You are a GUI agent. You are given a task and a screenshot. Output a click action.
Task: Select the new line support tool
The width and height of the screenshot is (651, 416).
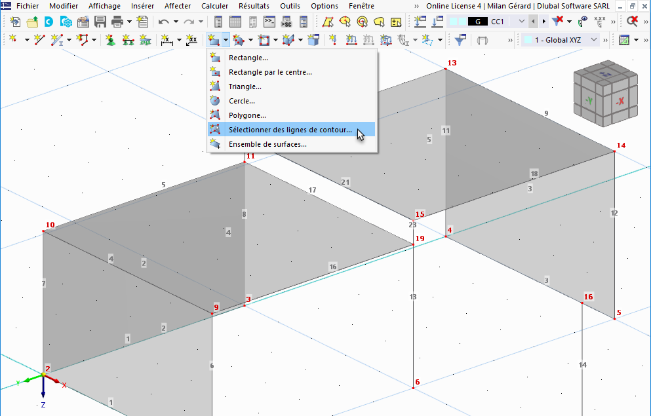(x=128, y=40)
